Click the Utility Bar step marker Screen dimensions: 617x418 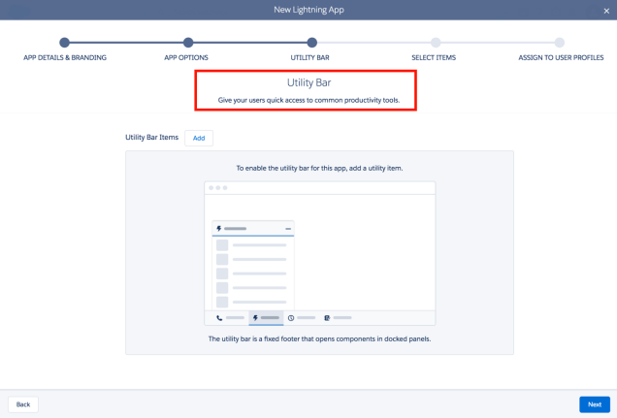coord(312,43)
